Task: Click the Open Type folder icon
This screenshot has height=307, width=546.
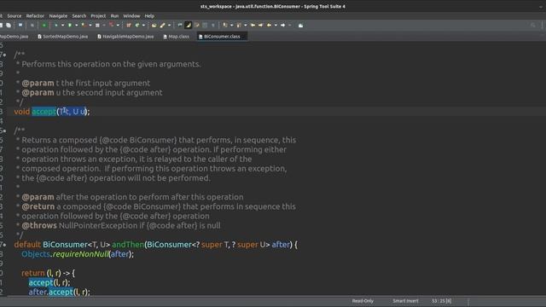Action: pyautogui.click(x=154, y=25)
